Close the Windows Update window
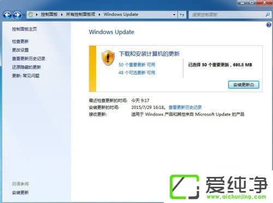The image size is (273, 203). point(264,3)
